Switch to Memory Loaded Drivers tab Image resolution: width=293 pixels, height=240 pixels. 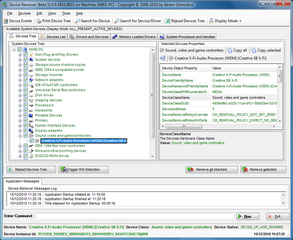pos(134,37)
